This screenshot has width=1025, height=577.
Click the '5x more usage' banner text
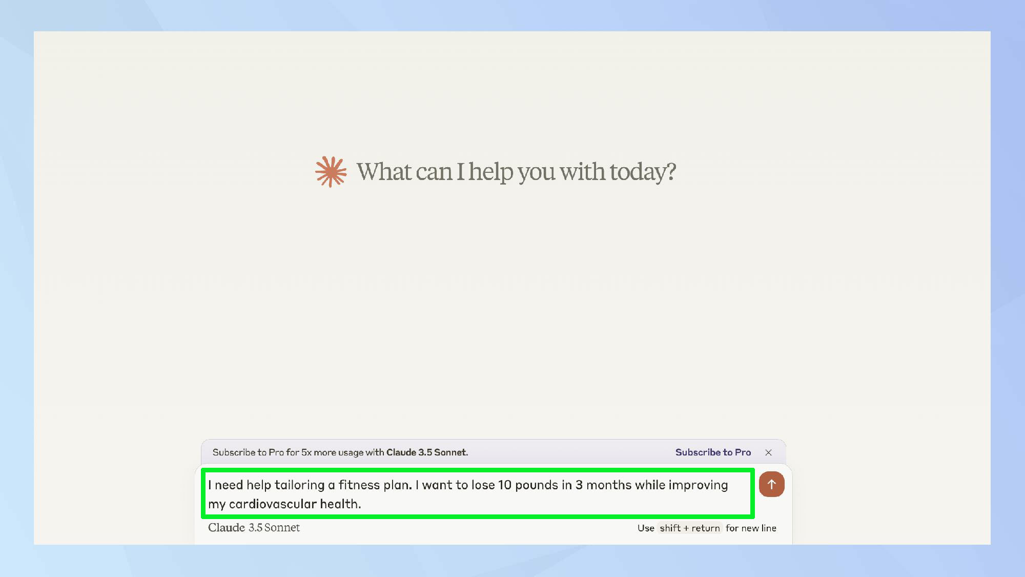point(332,452)
